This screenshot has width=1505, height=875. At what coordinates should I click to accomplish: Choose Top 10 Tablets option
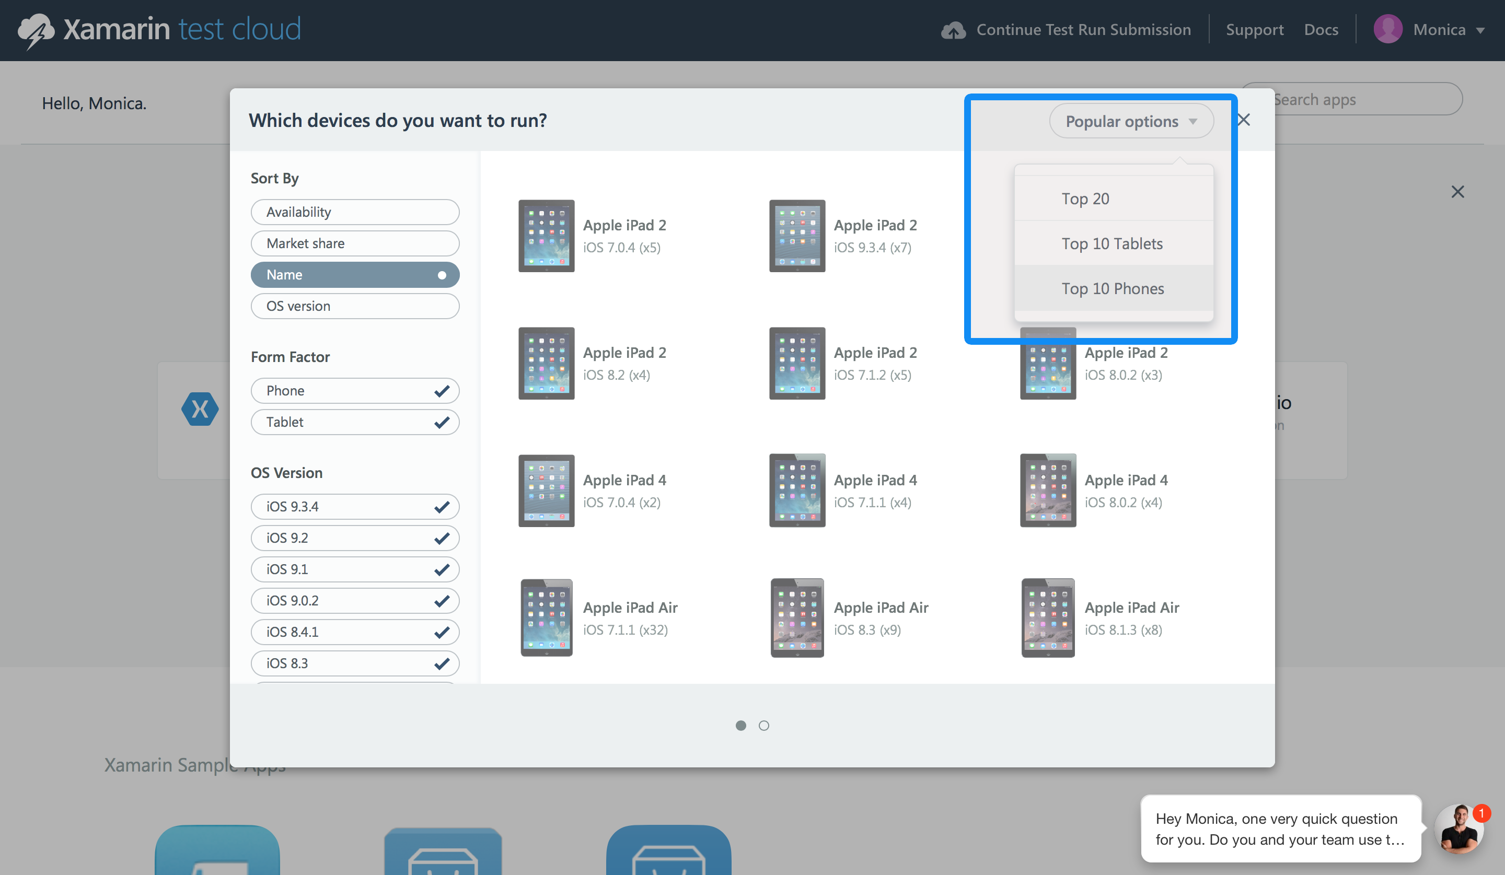tap(1114, 243)
